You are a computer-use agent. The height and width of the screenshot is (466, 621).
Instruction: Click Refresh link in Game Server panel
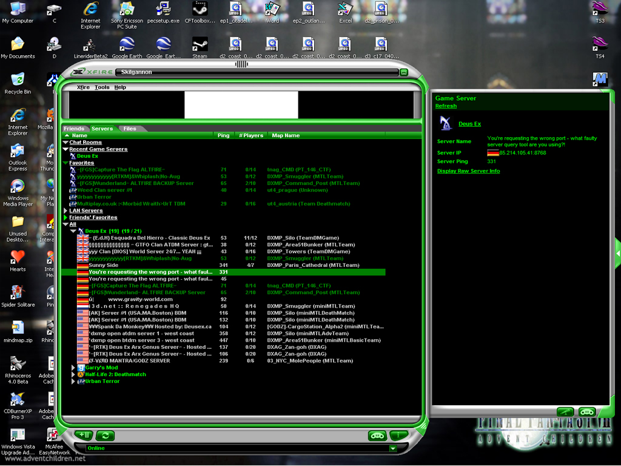coord(446,106)
